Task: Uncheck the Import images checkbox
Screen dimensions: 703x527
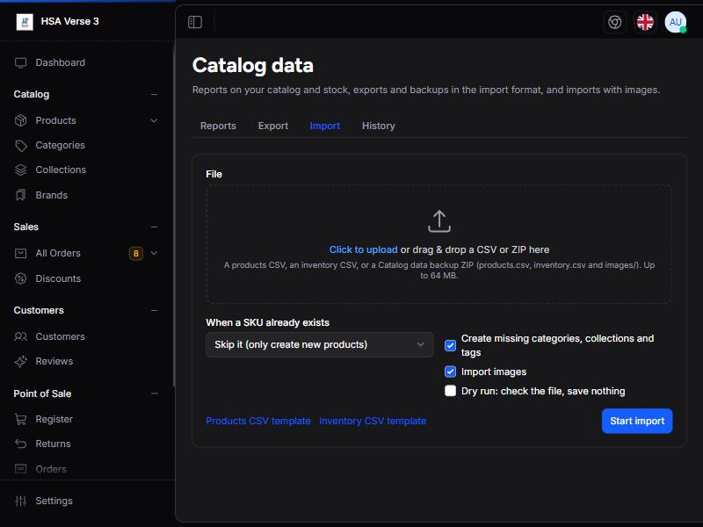Action: coord(450,372)
